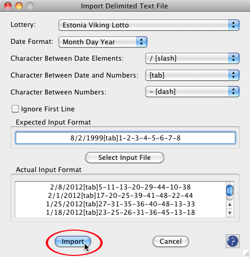Open the Lottery dropdown showing Estonia Viking Lotto
This screenshot has height=257, width=250.
tap(149, 25)
